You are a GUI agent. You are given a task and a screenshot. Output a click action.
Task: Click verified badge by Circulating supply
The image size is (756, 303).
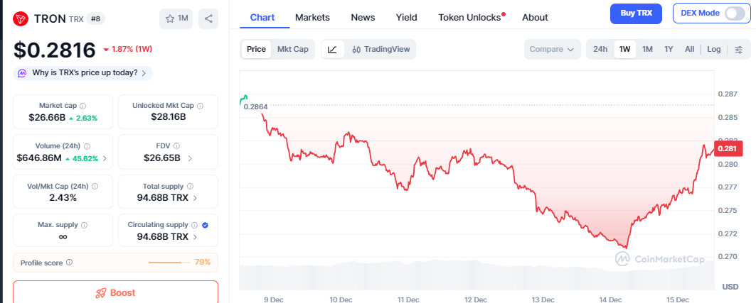(205, 225)
